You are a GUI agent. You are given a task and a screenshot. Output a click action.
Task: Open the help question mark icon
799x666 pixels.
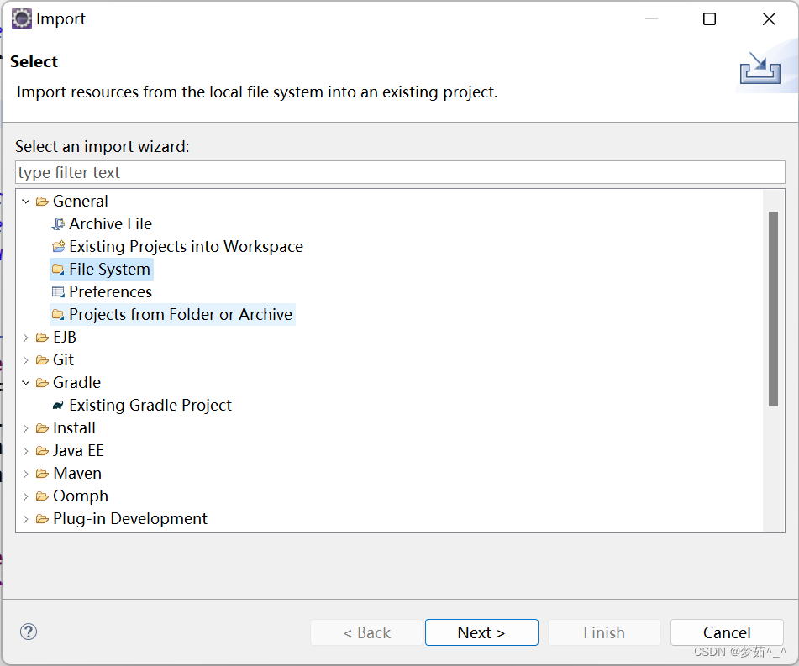pos(29,632)
